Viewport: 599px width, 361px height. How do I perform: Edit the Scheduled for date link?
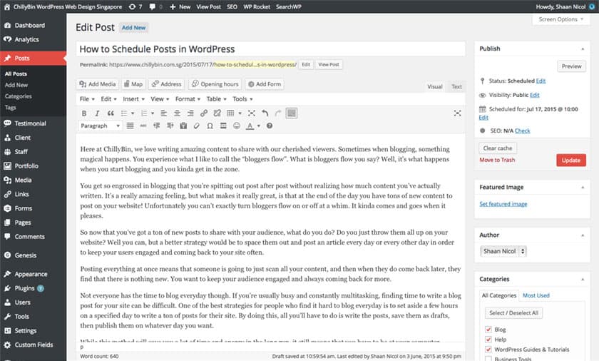click(x=483, y=117)
